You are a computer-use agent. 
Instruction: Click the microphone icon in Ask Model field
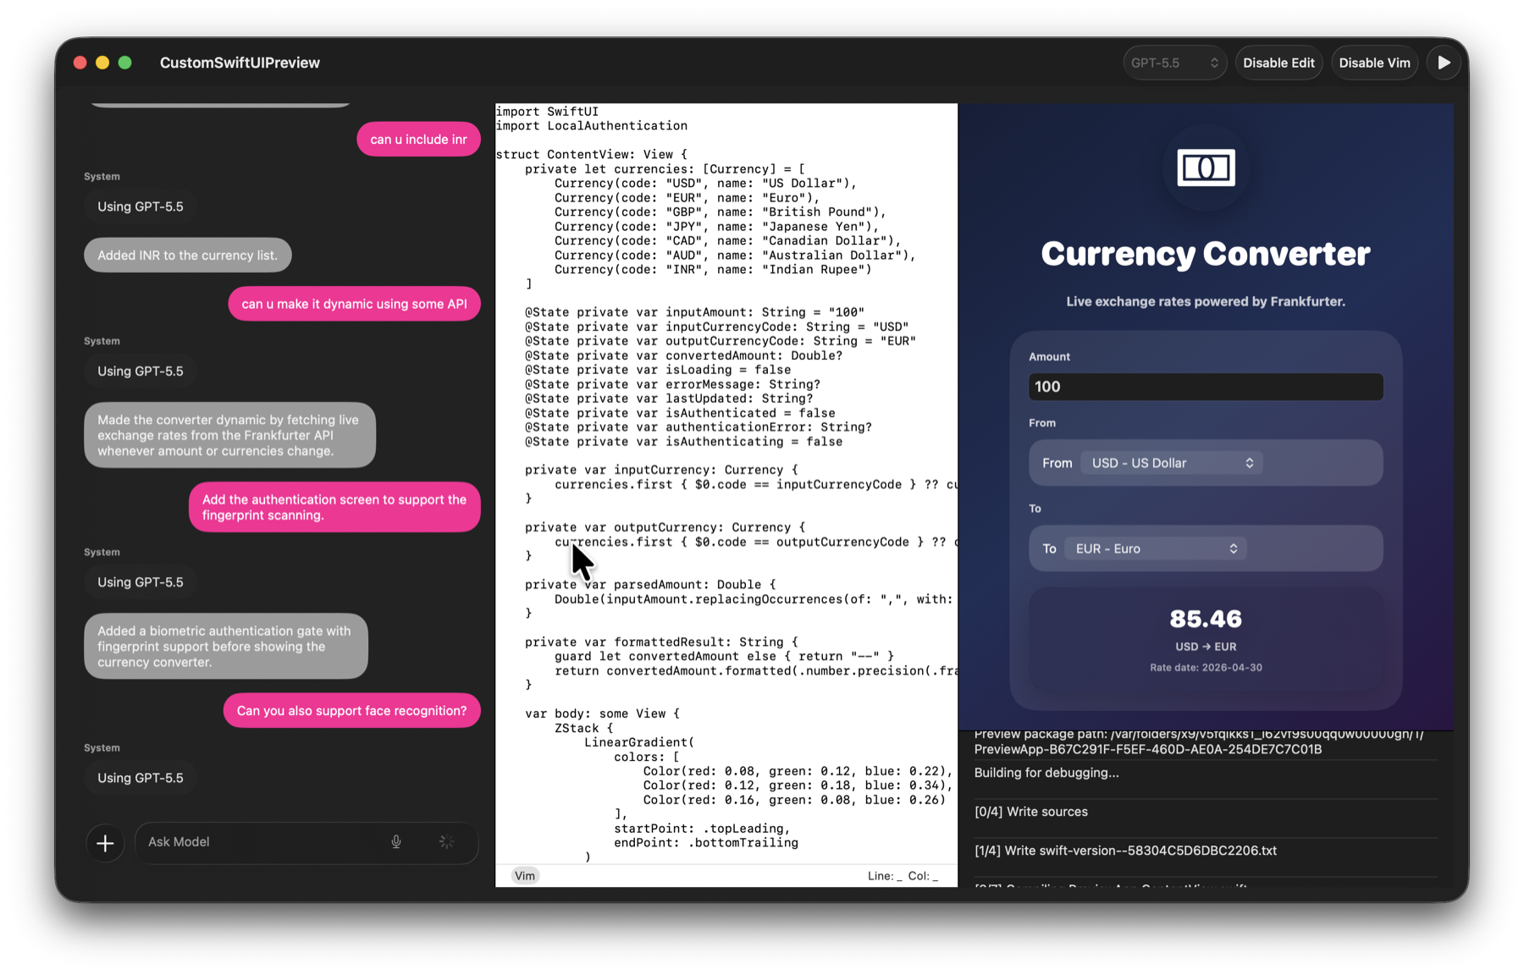point(396,842)
